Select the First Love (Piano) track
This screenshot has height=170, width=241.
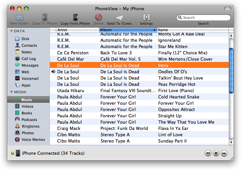point(139,90)
